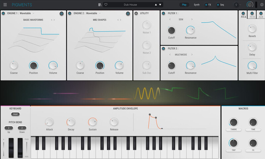Click the modulation wheel
The image size is (265, 159).
coord(20,148)
